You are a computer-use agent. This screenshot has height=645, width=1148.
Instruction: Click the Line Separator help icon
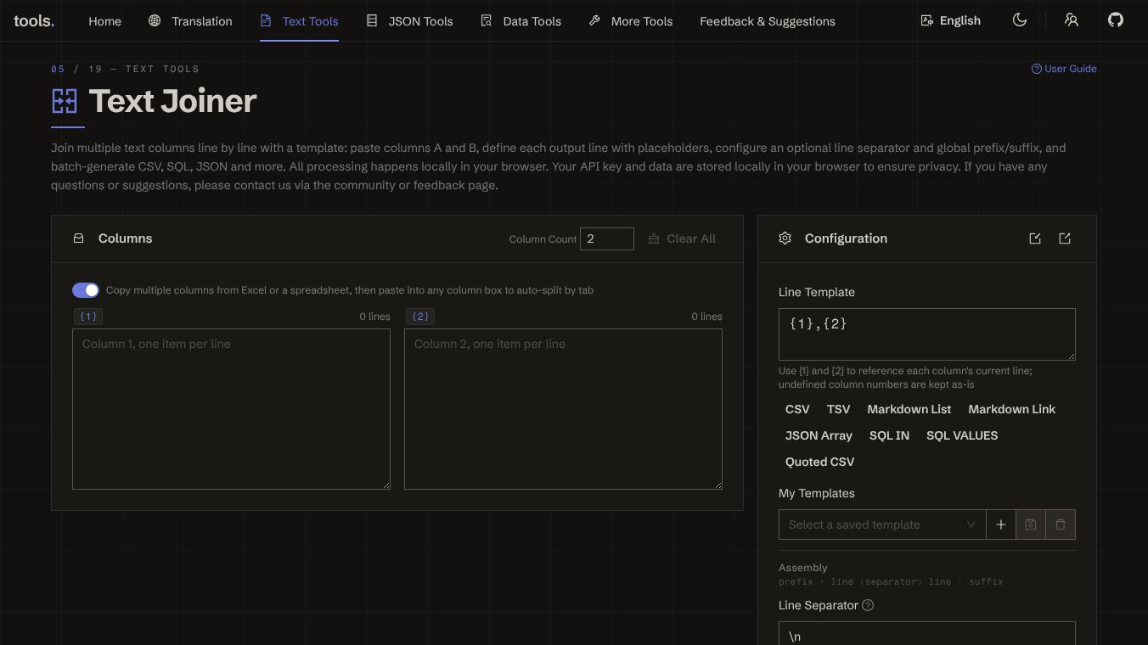point(868,605)
